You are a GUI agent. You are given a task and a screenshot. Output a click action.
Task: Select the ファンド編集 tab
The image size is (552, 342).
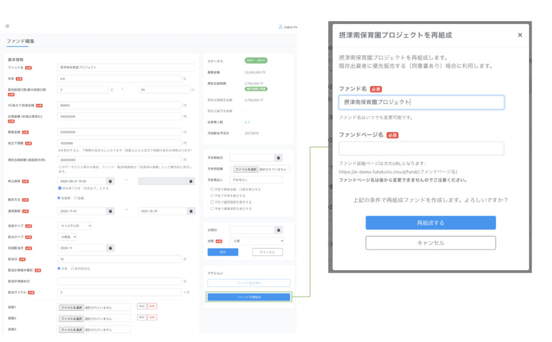[19, 41]
